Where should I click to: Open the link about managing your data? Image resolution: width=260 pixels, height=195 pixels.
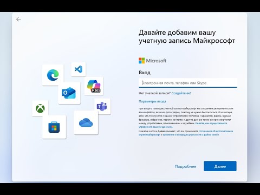183,125
